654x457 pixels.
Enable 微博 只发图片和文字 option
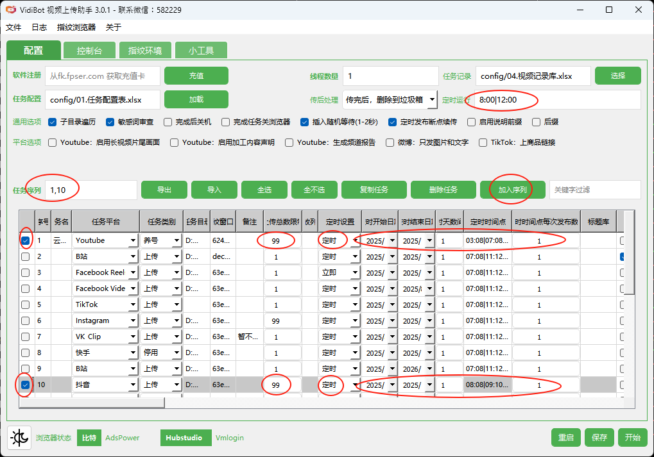[390, 142]
